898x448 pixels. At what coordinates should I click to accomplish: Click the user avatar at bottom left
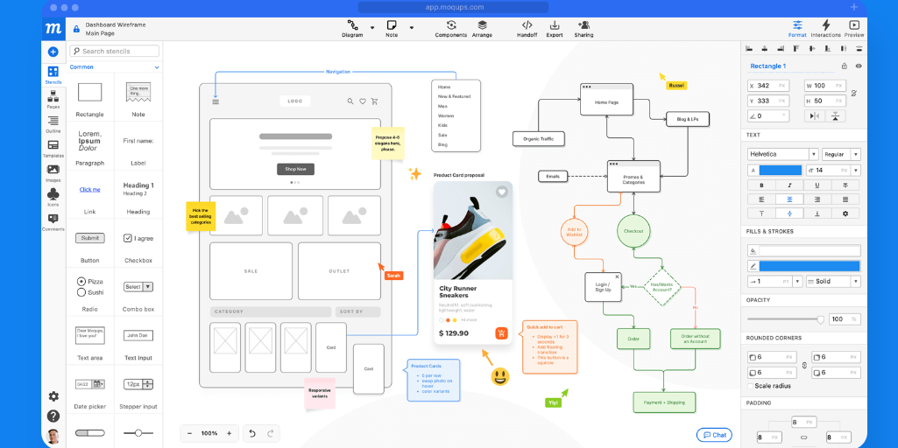pyautogui.click(x=53, y=436)
